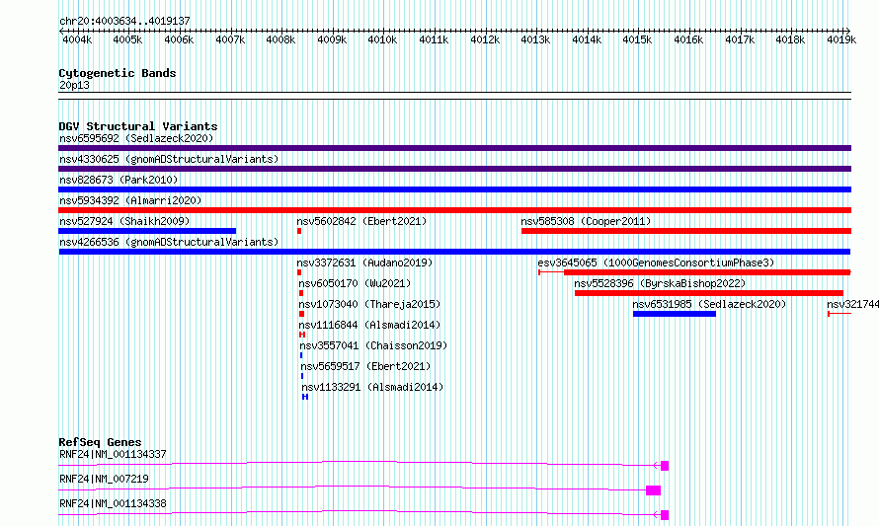Select the nsv527924 short blue bar
879x526 pixels.
click(x=147, y=231)
